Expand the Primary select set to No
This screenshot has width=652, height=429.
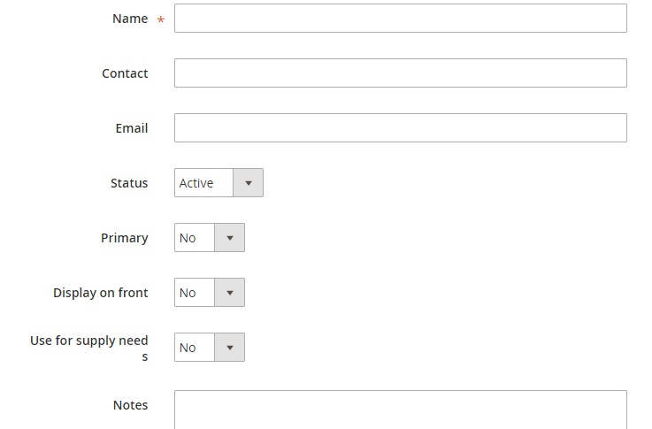click(195, 238)
